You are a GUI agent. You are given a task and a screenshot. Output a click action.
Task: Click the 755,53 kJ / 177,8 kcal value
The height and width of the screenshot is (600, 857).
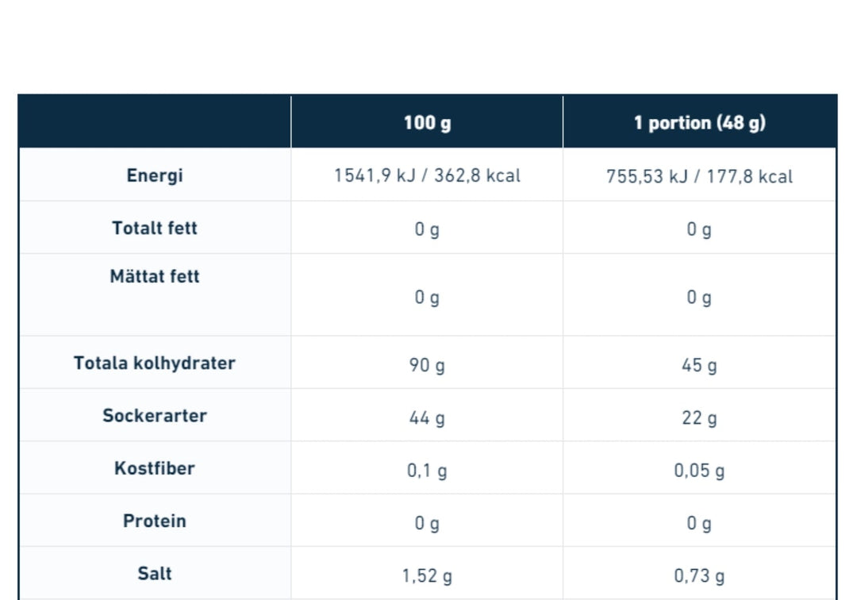(x=699, y=176)
